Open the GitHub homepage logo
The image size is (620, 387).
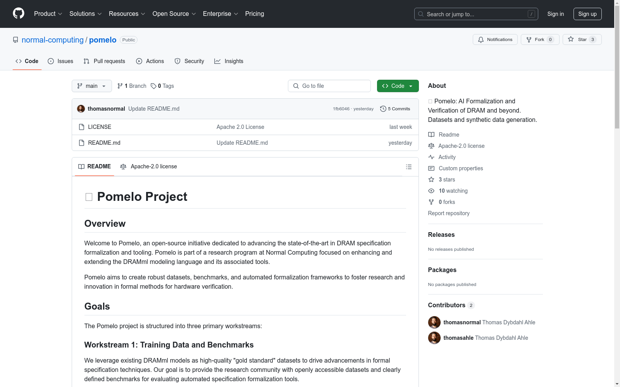[x=19, y=14]
